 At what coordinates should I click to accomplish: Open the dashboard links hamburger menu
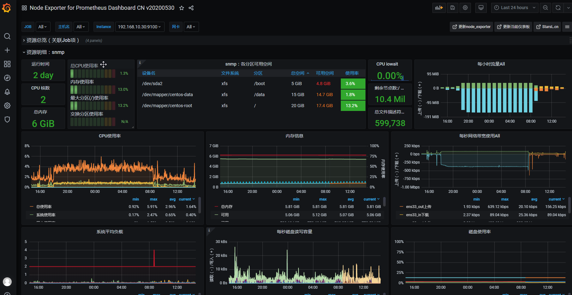(567, 27)
